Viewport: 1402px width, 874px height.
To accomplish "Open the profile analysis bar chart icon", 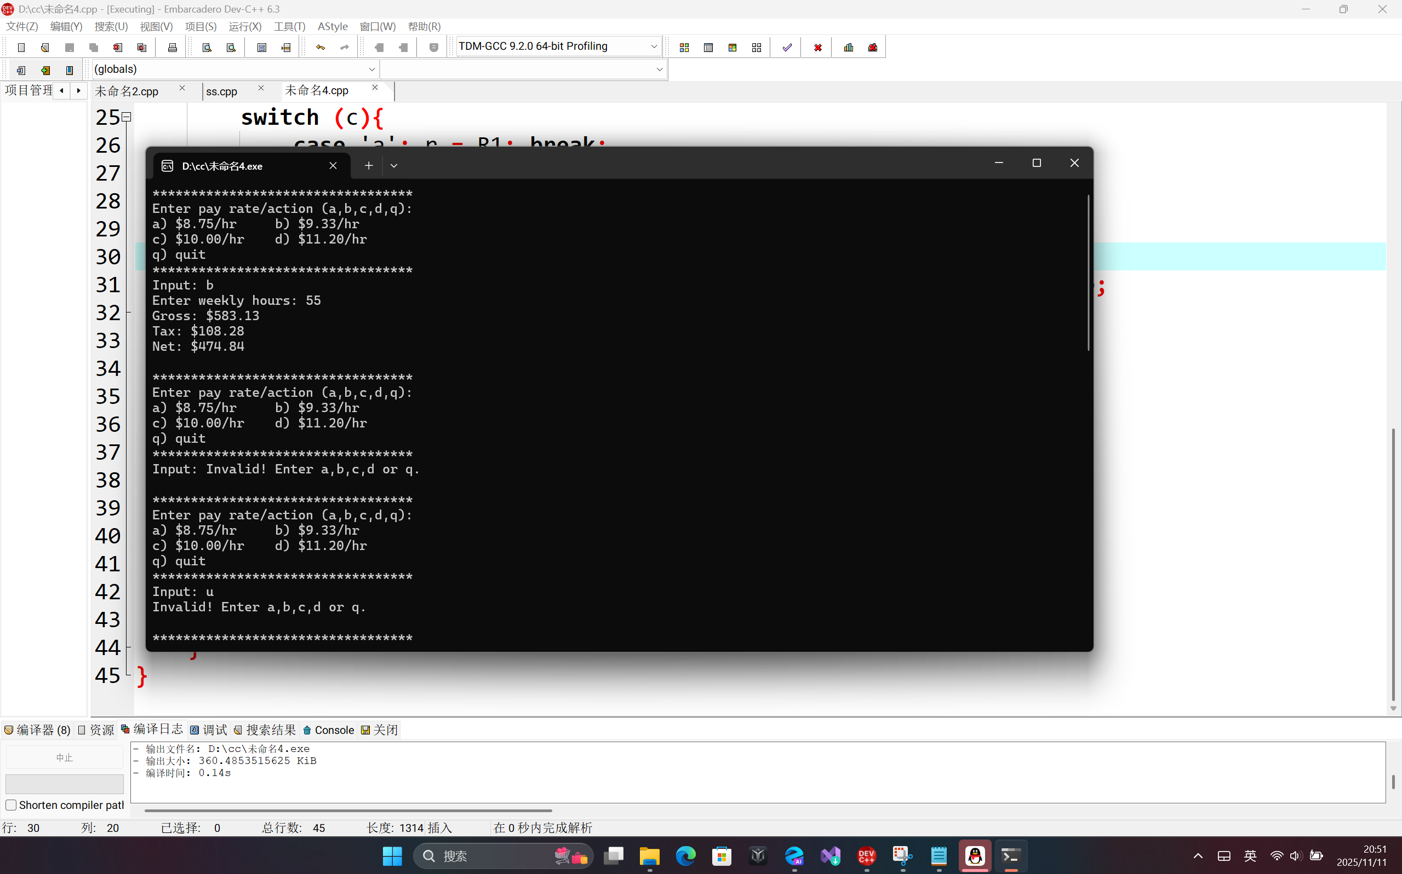I will tap(848, 48).
